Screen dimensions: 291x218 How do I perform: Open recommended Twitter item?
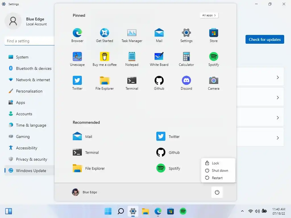point(168,137)
